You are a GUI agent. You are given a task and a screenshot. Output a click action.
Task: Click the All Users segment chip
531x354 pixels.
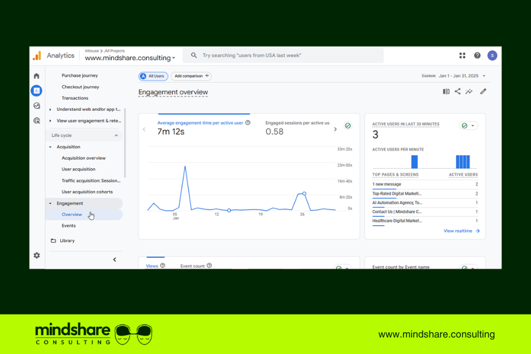click(x=153, y=76)
